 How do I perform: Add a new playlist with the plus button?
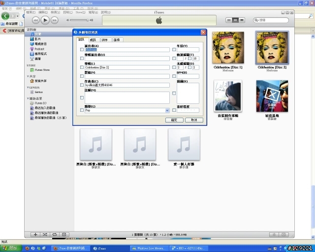pos(35,234)
